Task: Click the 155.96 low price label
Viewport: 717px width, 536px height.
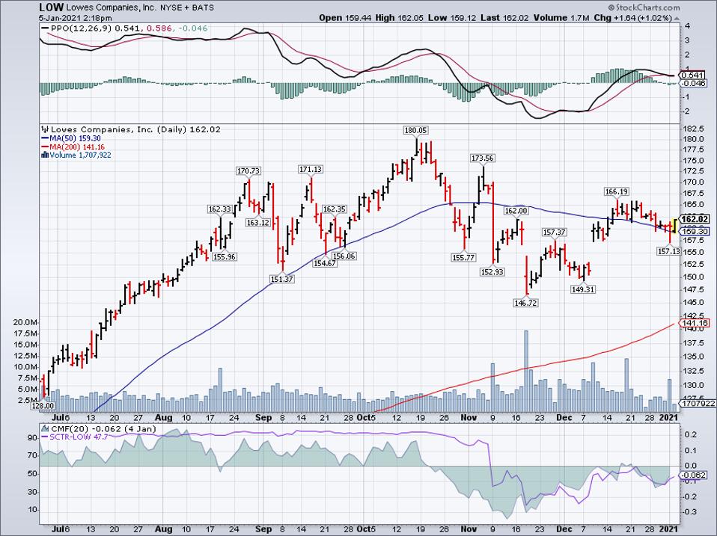Action: pyautogui.click(x=225, y=256)
